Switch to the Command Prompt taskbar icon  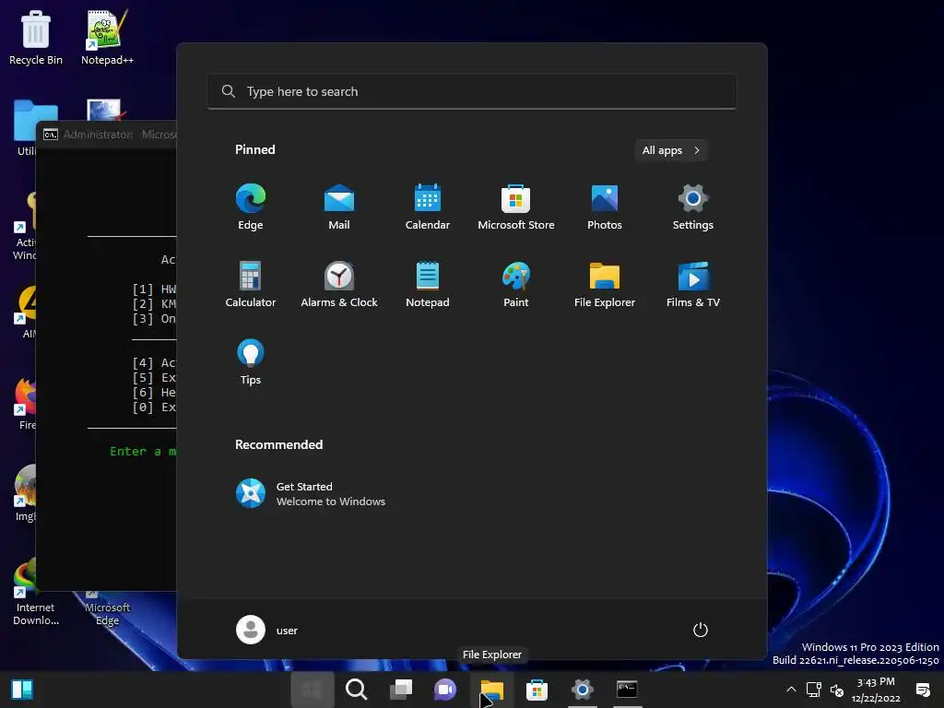tap(627, 690)
